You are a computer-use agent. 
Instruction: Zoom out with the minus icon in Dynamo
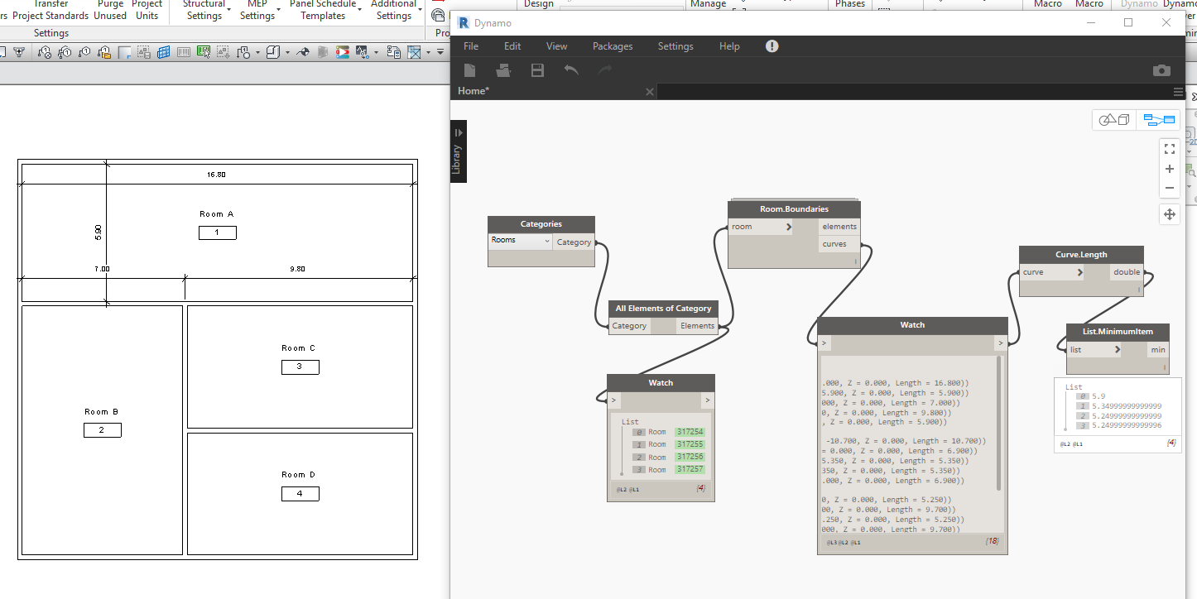pos(1170,188)
